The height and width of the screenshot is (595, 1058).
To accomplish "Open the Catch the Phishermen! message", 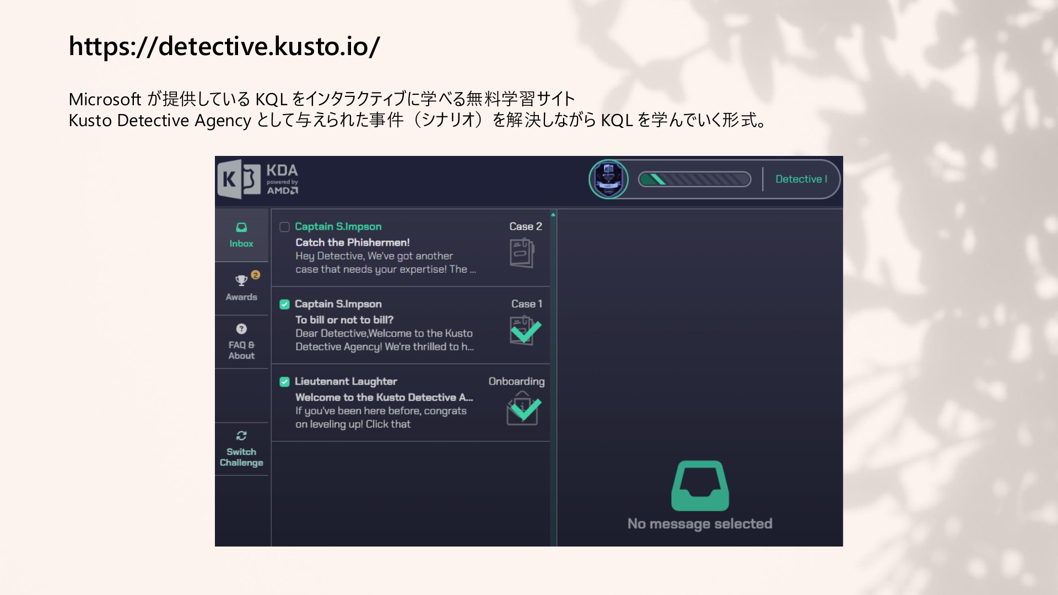I will [411, 248].
